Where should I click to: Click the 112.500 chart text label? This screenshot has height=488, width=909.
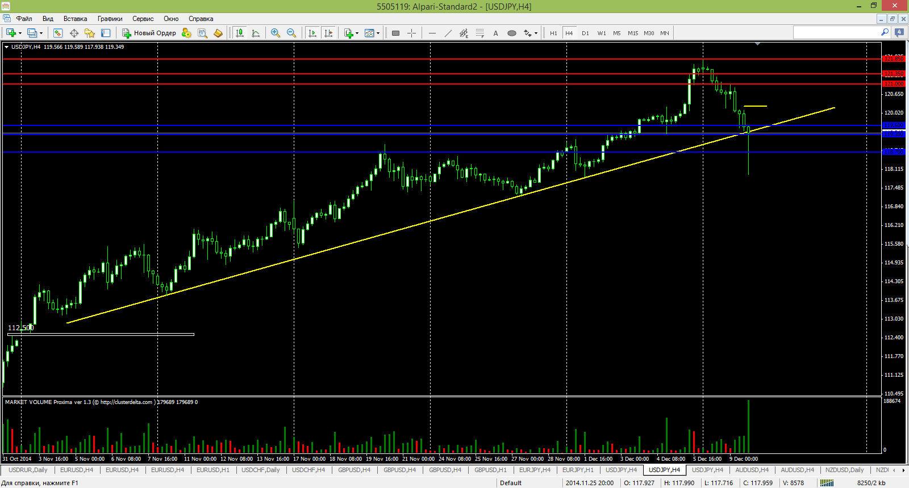coord(21,327)
